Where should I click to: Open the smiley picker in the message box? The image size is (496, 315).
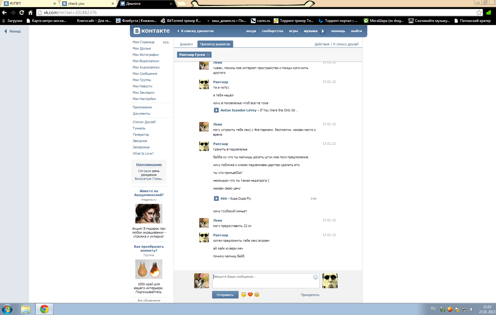[316, 277]
